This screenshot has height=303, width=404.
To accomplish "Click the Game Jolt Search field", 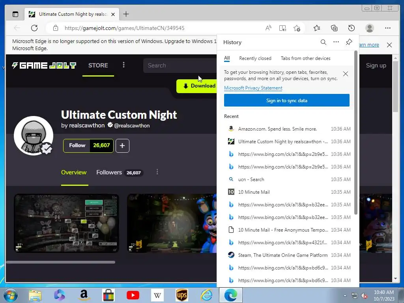I will [180, 65].
